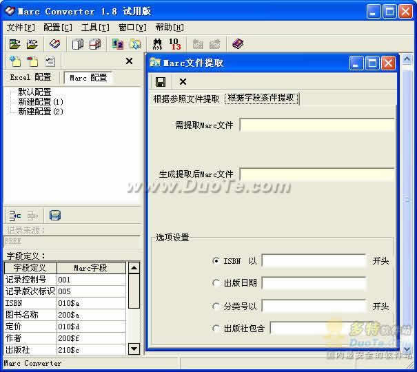Viewport: 417px width, 372px height.
Task: Click the Excel-to-Marc import icon with landscape picture
Action: click(15, 44)
